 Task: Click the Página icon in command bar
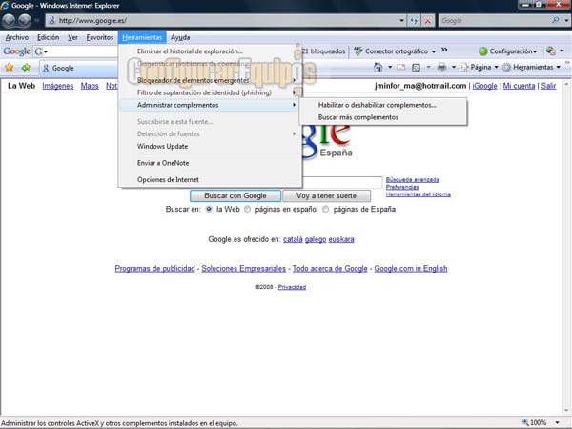point(463,67)
